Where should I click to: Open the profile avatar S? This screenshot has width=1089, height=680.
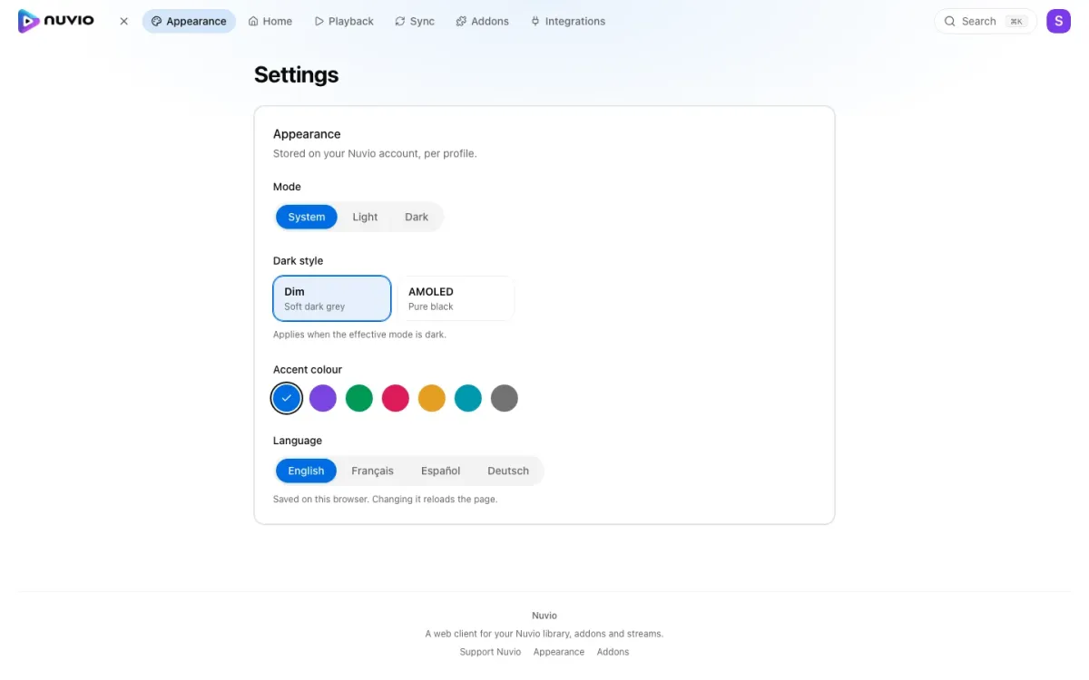pos(1058,21)
